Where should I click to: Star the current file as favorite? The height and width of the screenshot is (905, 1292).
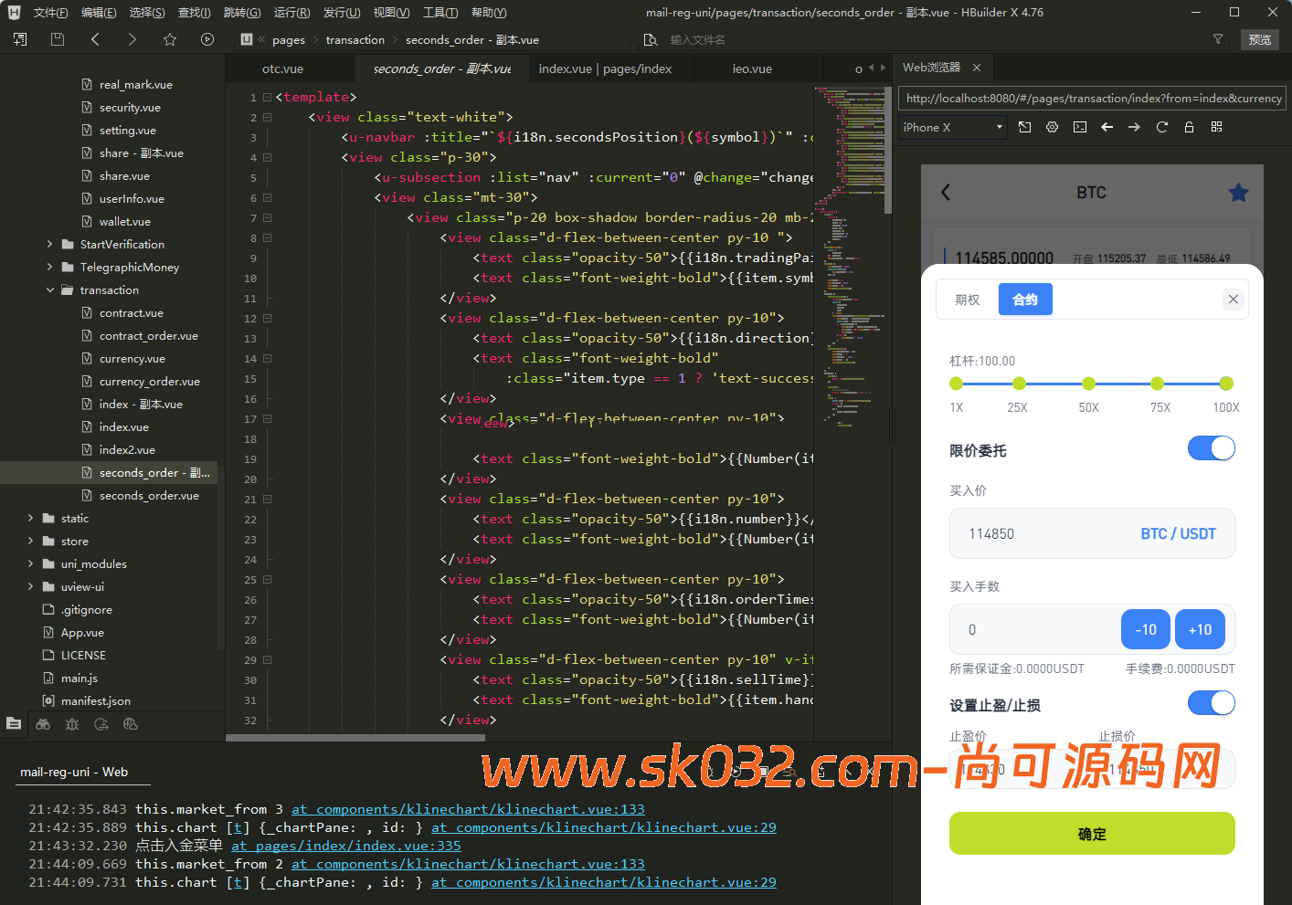click(x=171, y=39)
